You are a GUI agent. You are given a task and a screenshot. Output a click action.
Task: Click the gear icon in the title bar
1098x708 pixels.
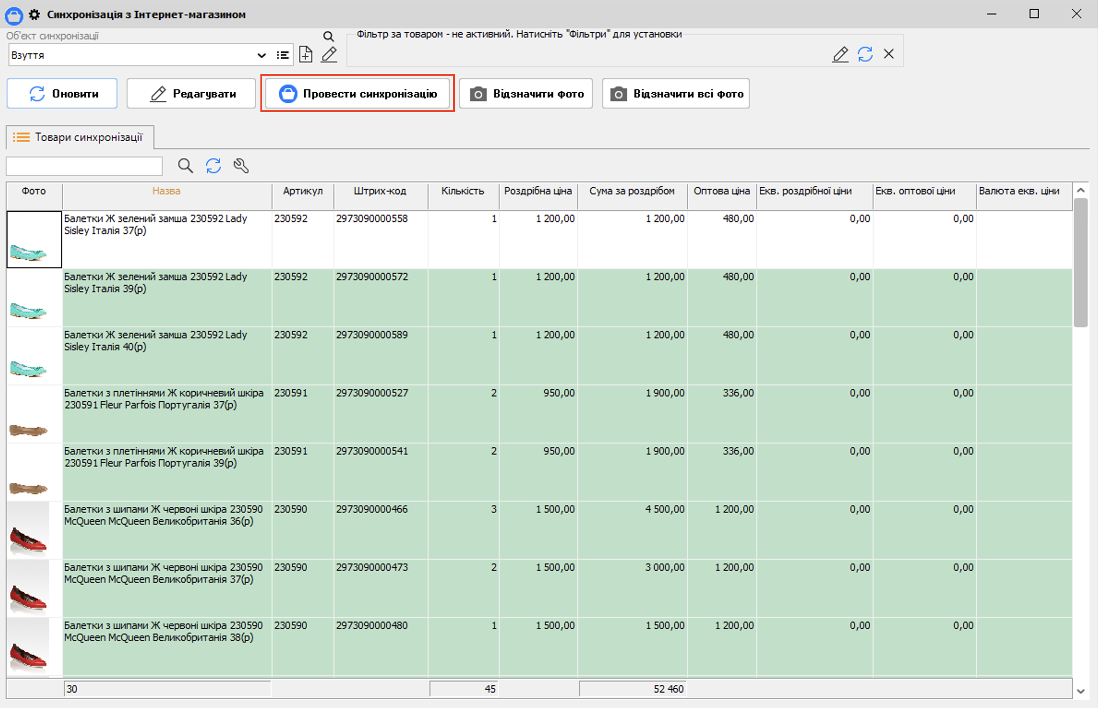[x=35, y=14]
